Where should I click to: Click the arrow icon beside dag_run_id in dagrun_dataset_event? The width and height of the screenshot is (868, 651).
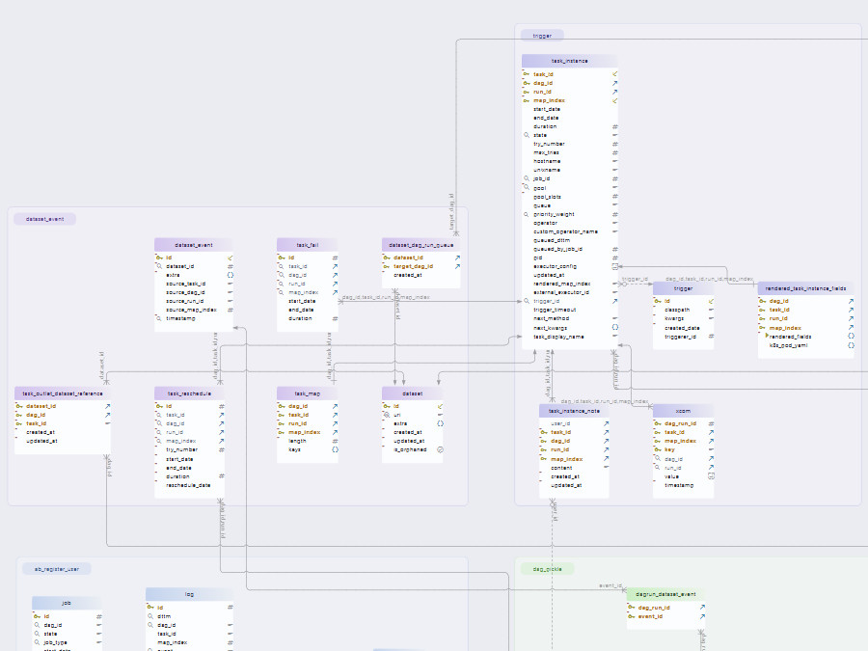702,607
